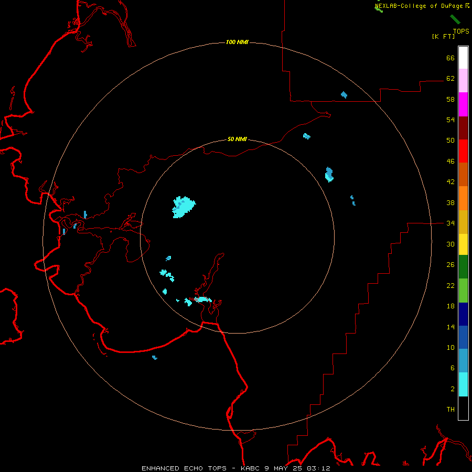Click the 14 legend value
This screenshot has width=472, height=472.
tap(450, 327)
